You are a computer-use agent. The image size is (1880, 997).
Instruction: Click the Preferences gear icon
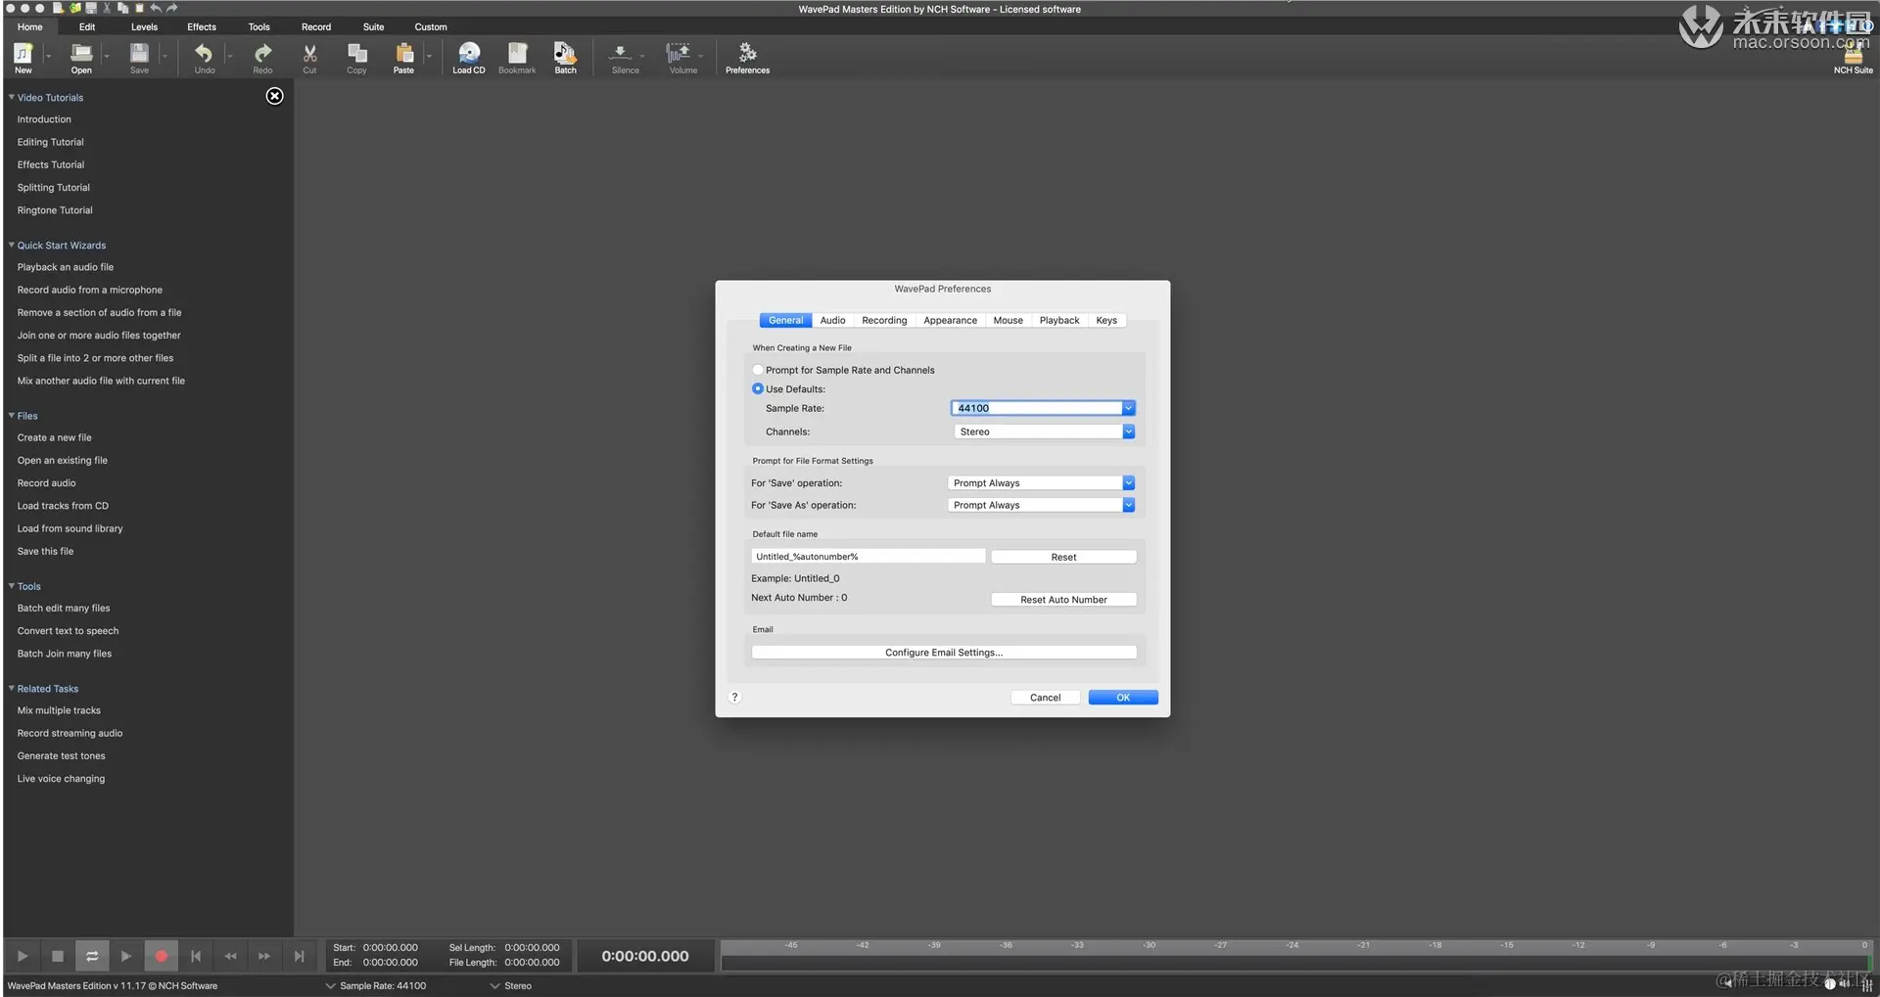coord(747,57)
